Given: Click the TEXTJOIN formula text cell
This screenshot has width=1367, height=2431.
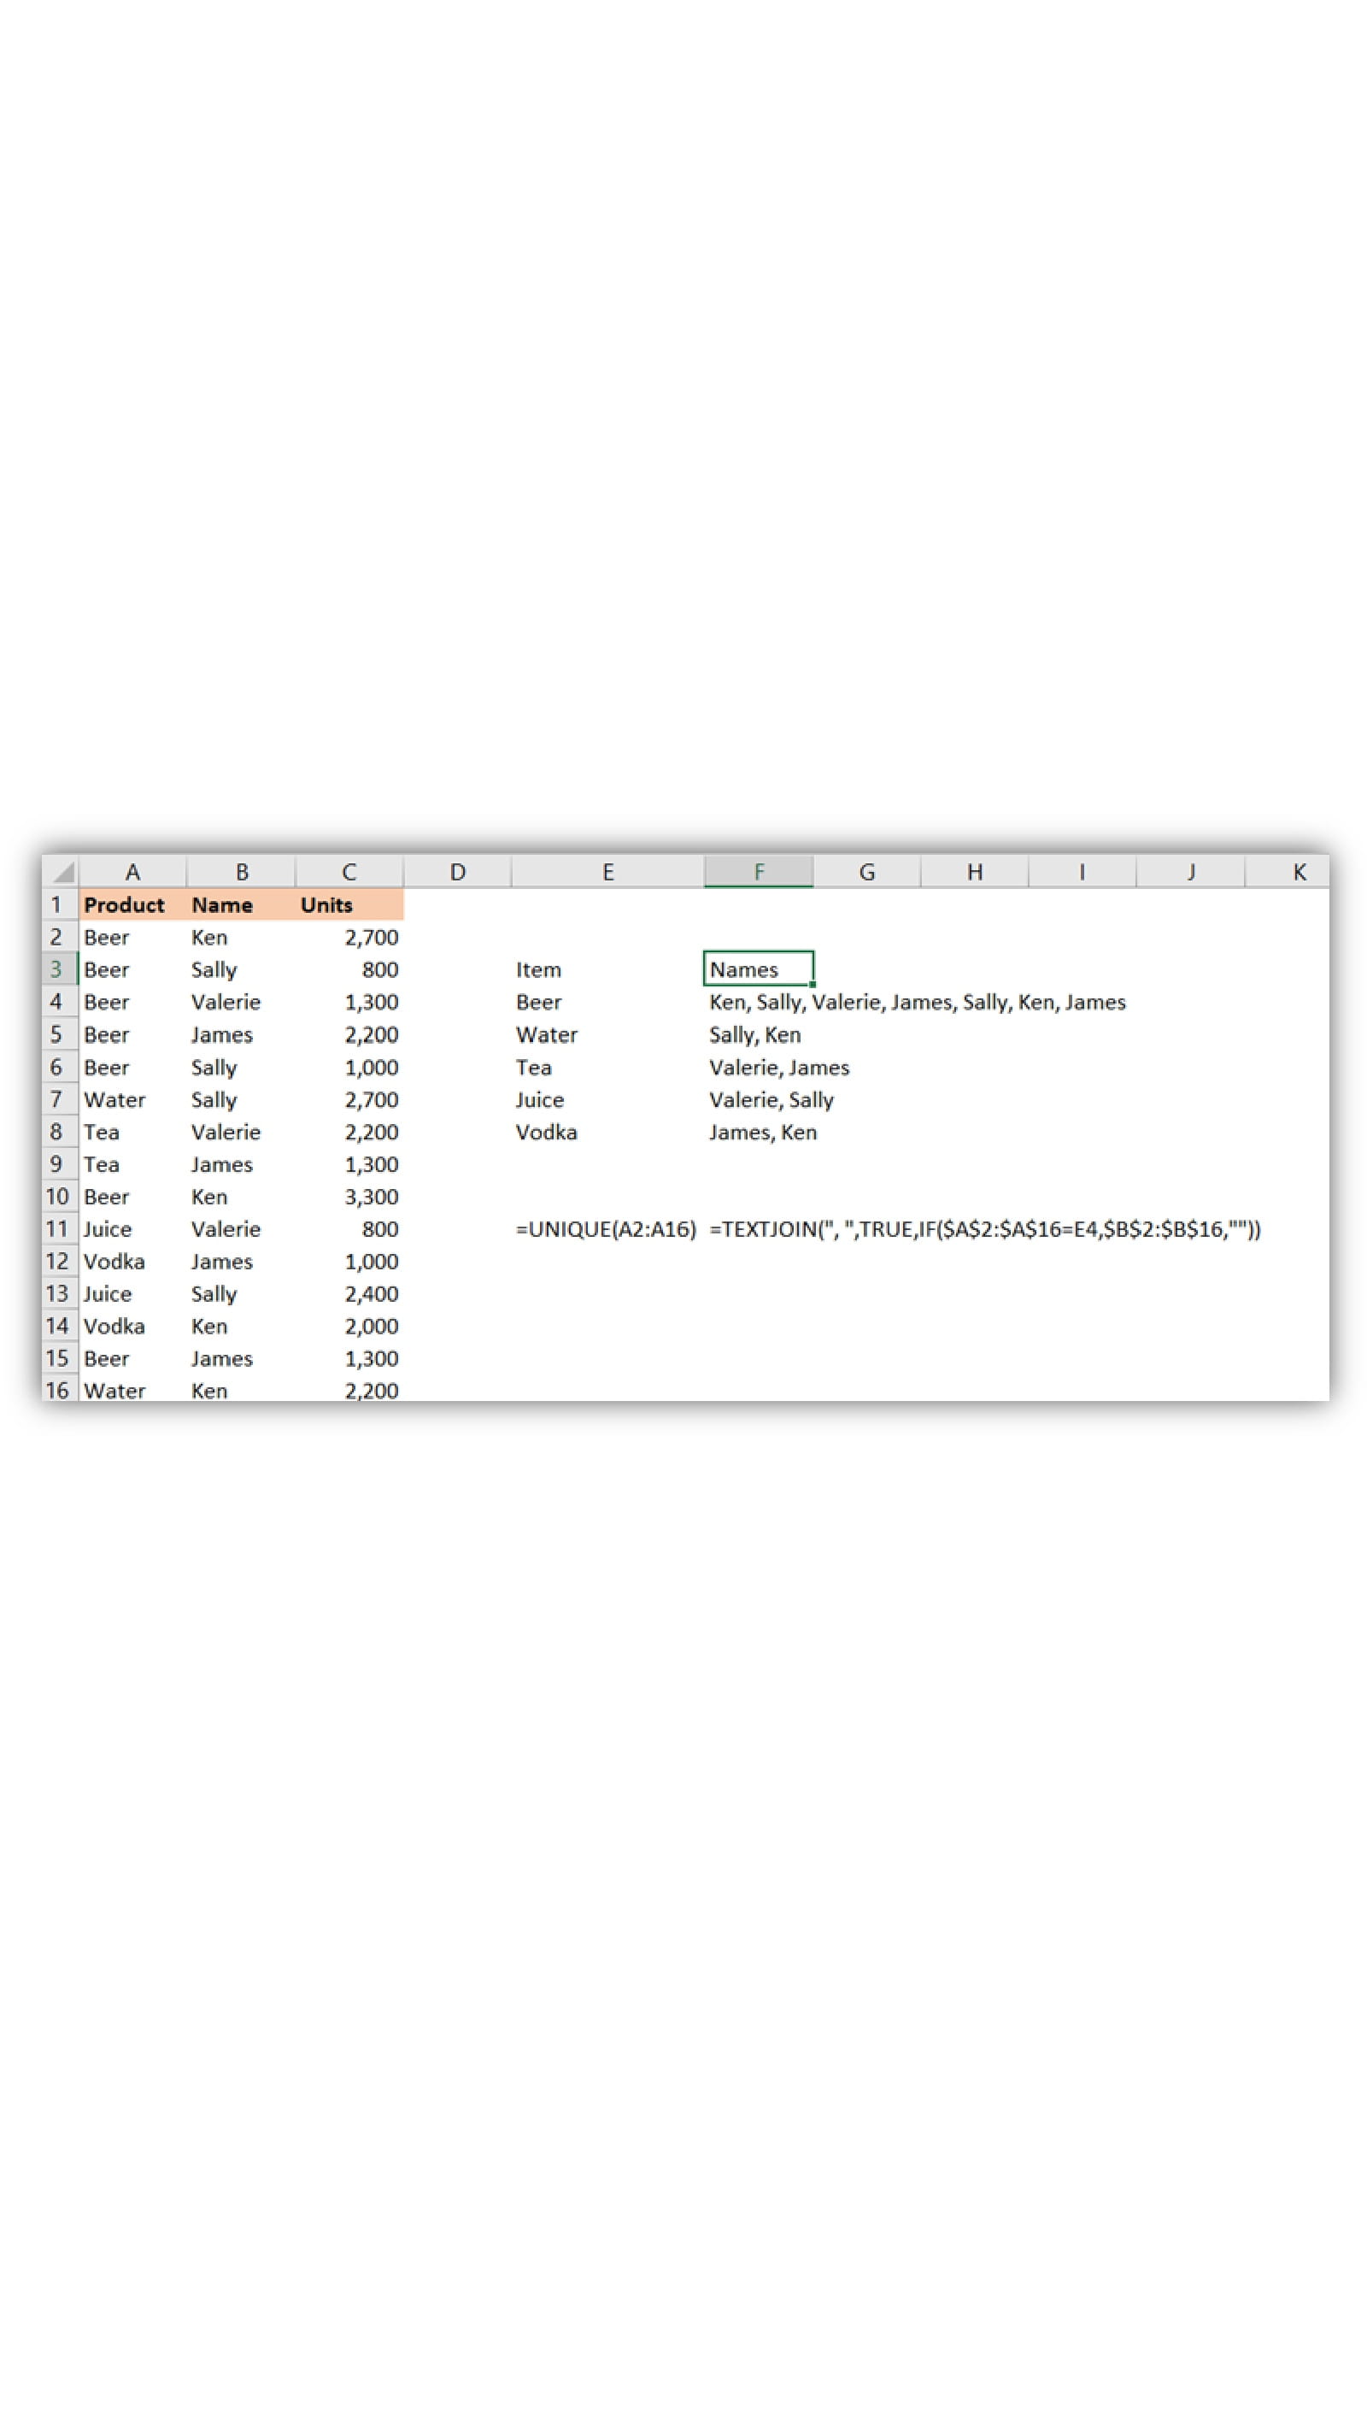Looking at the screenshot, I should (984, 1228).
